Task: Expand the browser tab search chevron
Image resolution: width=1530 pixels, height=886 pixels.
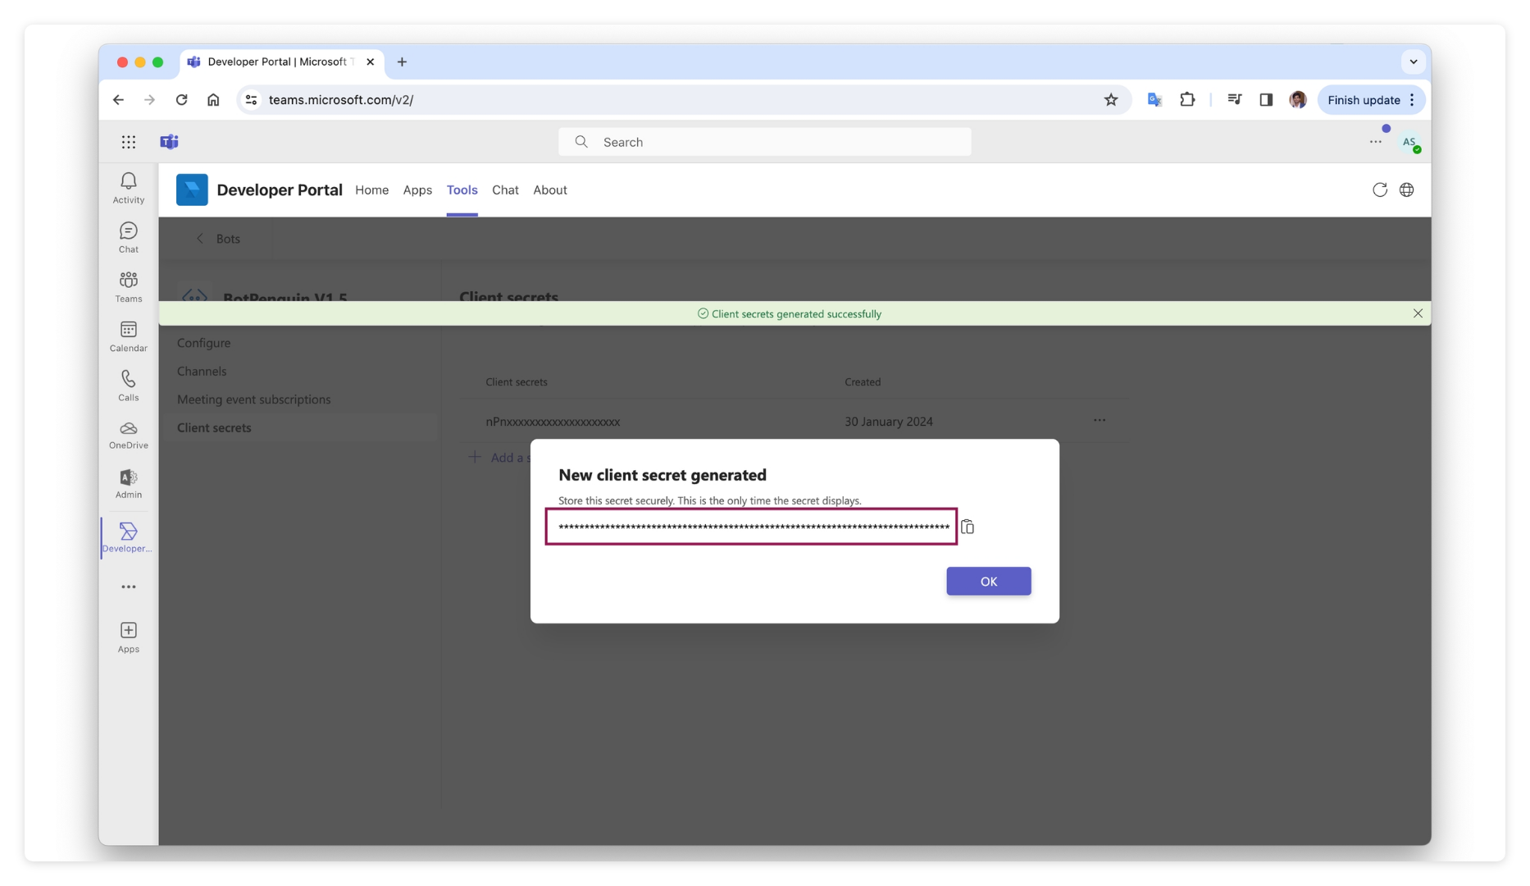Action: [1413, 62]
